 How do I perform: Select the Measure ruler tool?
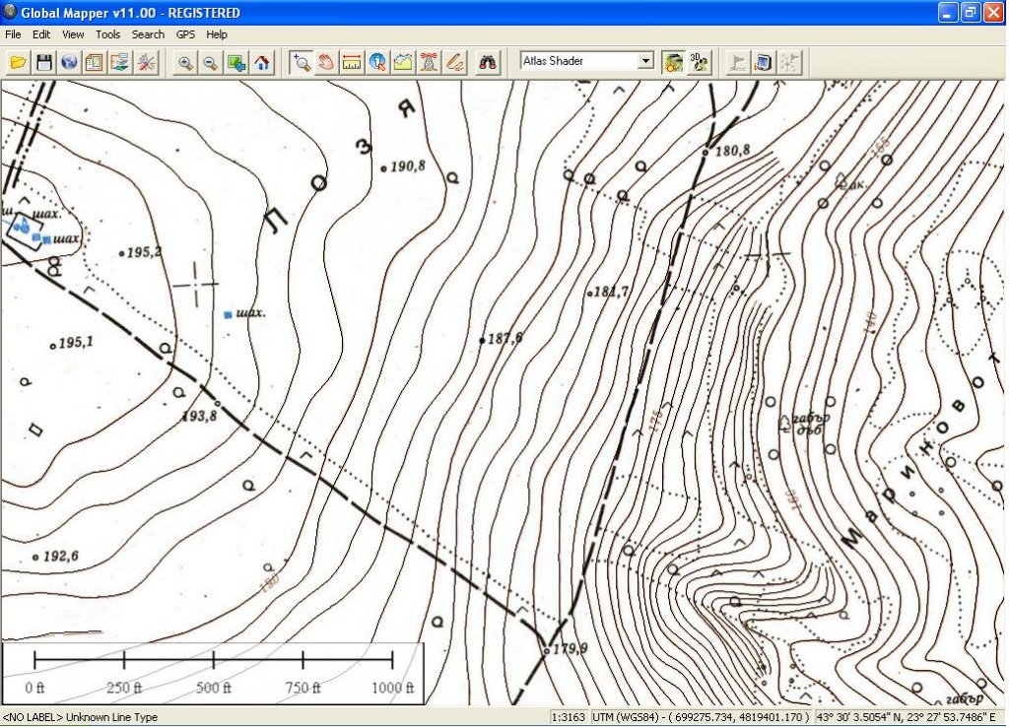(352, 62)
